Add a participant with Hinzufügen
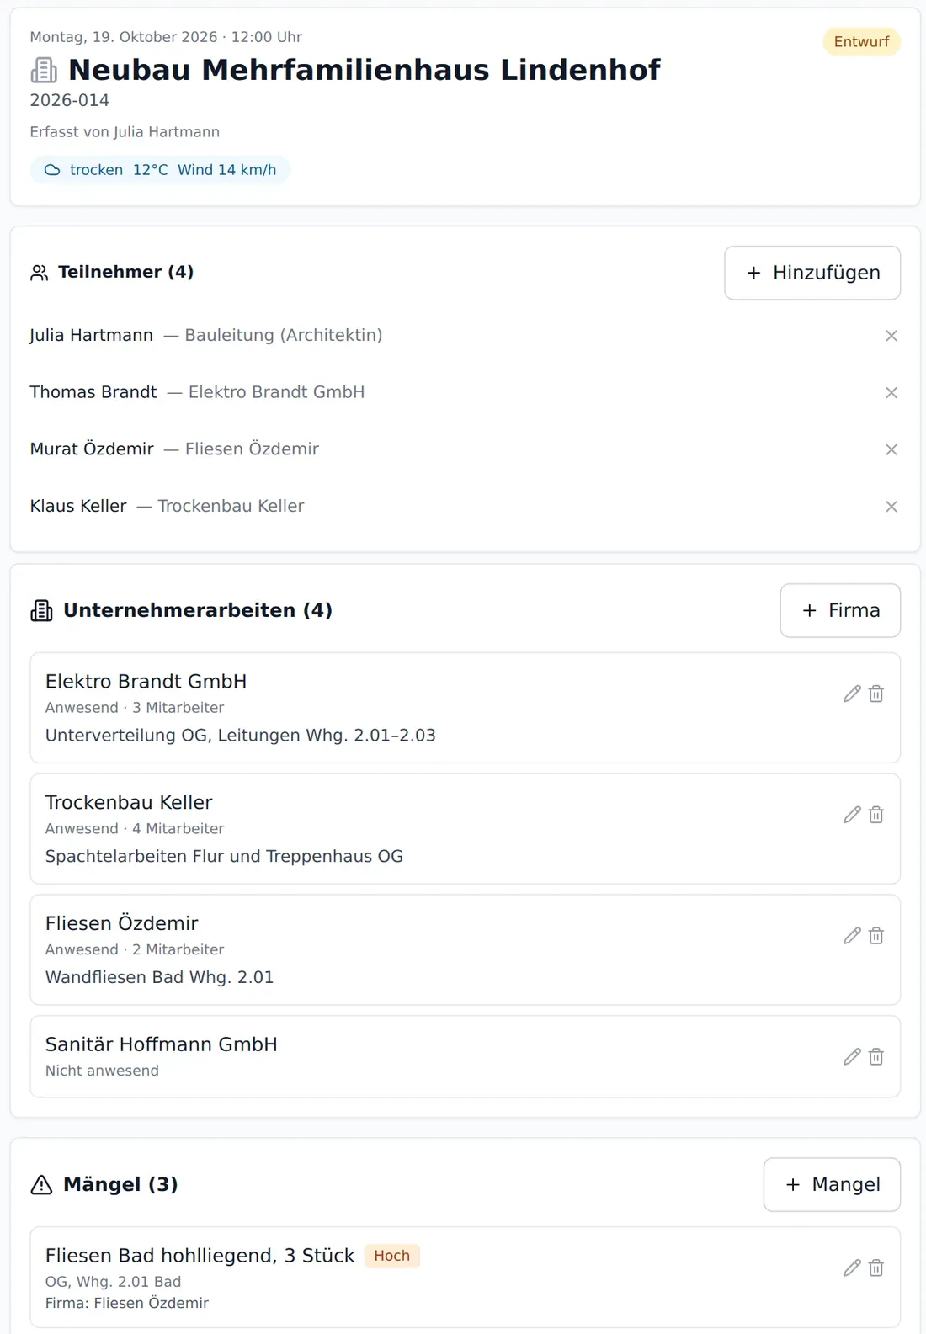Image resolution: width=926 pixels, height=1334 pixels. pyautogui.click(x=812, y=273)
